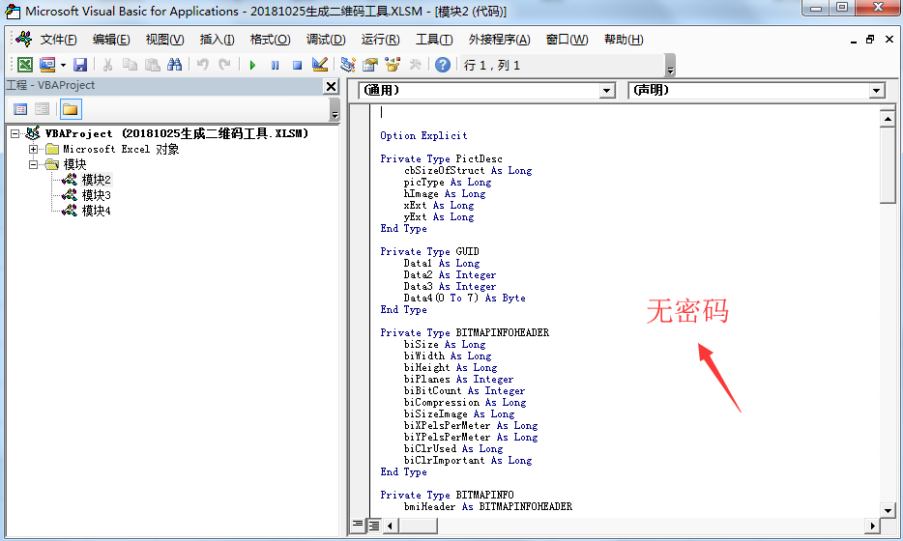Click the vertical scrollbar thumb
Screen dimensions: 903x541
(x=888, y=165)
